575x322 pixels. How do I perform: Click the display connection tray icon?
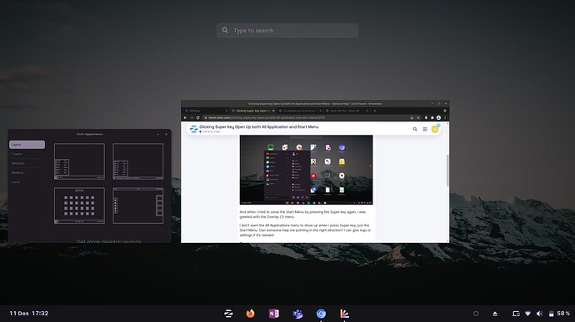point(516,314)
